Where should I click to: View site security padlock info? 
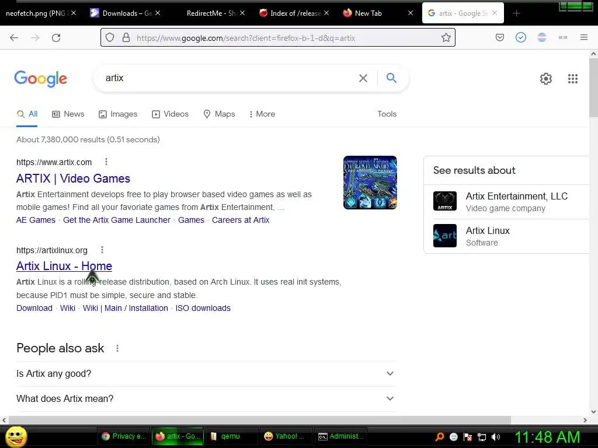click(x=126, y=38)
